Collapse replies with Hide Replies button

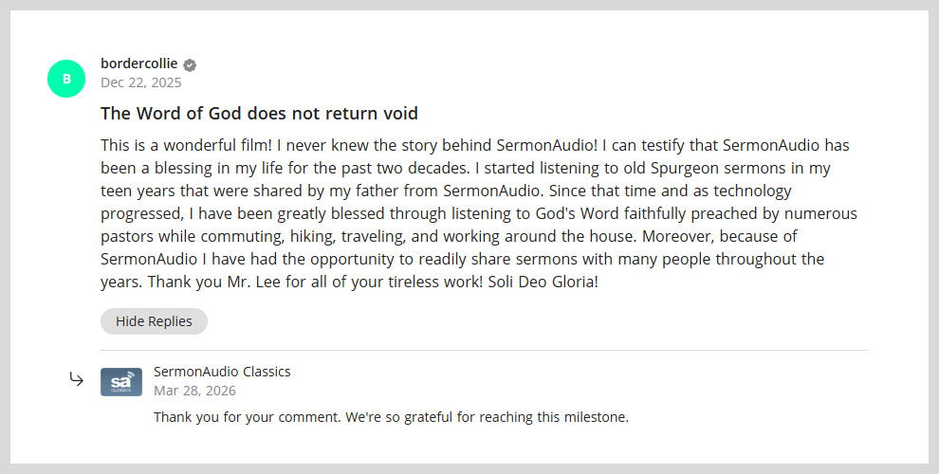click(x=154, y=321)
